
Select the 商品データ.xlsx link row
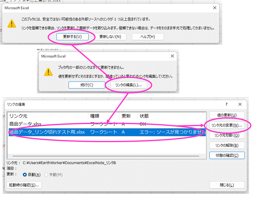pyautogui.click(x=107, y=124)
